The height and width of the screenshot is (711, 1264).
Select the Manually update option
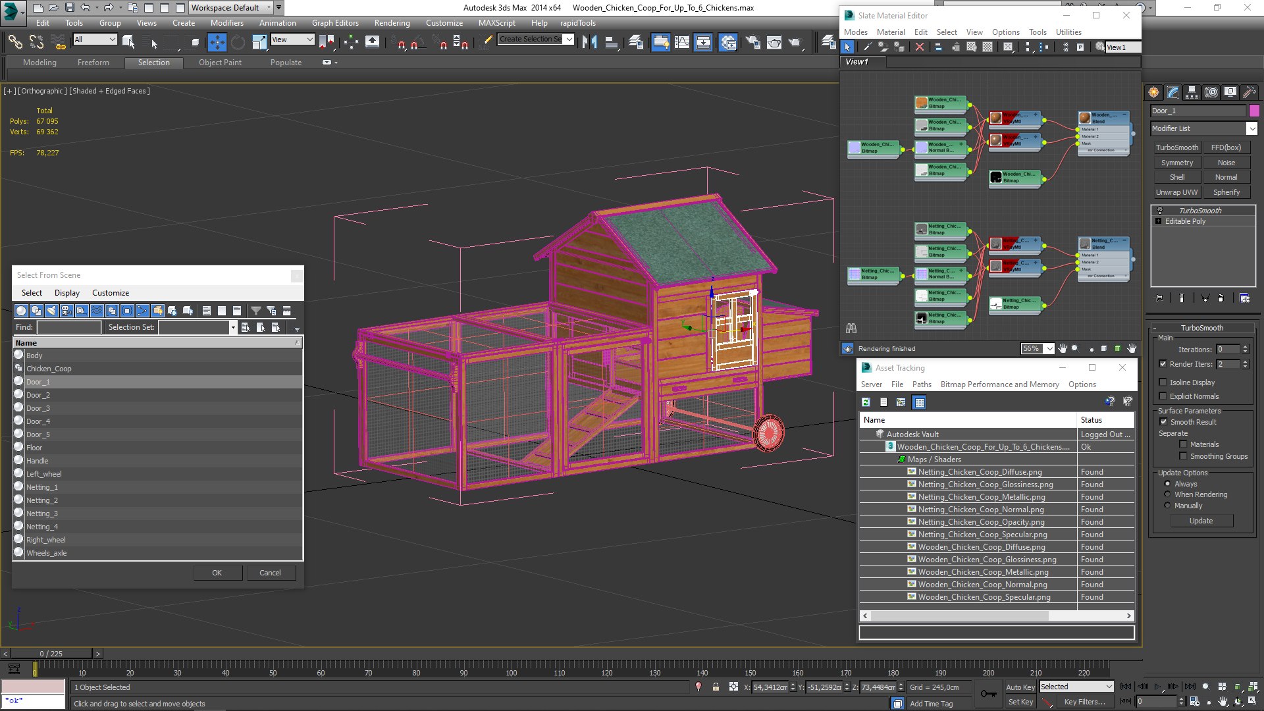(x=1168, y=506)
